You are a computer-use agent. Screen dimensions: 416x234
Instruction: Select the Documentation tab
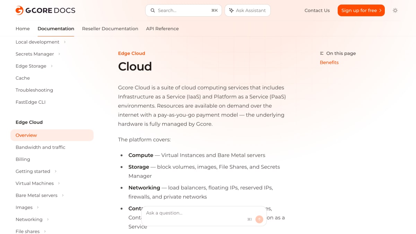pyautogui.click(x=56, y=29)
